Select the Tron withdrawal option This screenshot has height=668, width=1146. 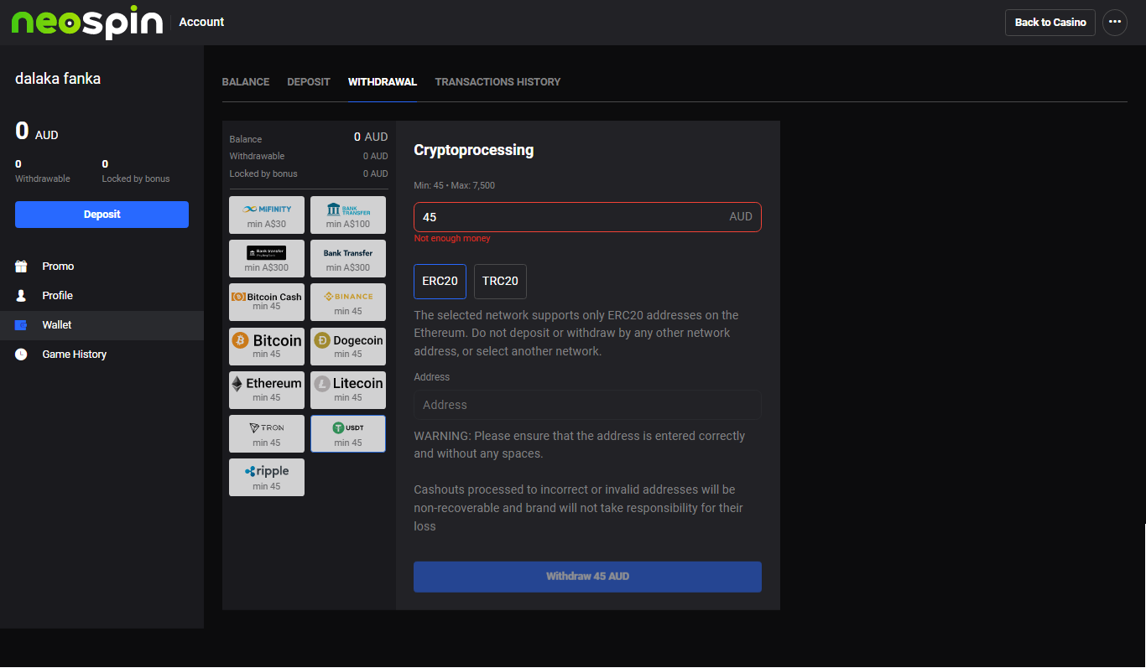[x=266, y=433]
